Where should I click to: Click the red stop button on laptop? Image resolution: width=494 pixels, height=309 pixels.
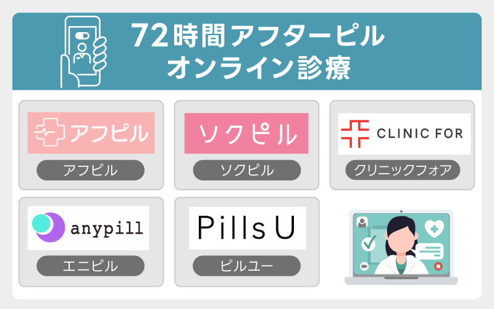437,268
